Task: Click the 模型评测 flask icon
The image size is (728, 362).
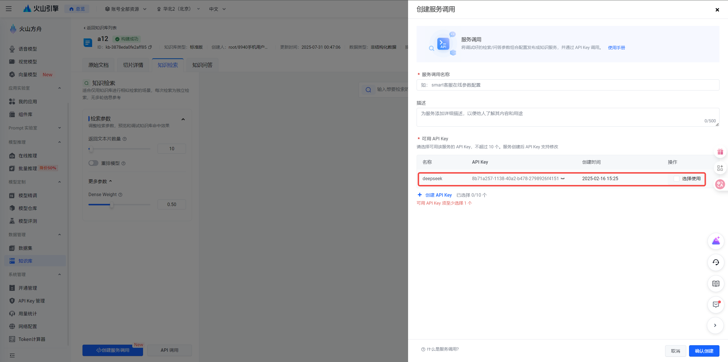Action: click(12, 221)
